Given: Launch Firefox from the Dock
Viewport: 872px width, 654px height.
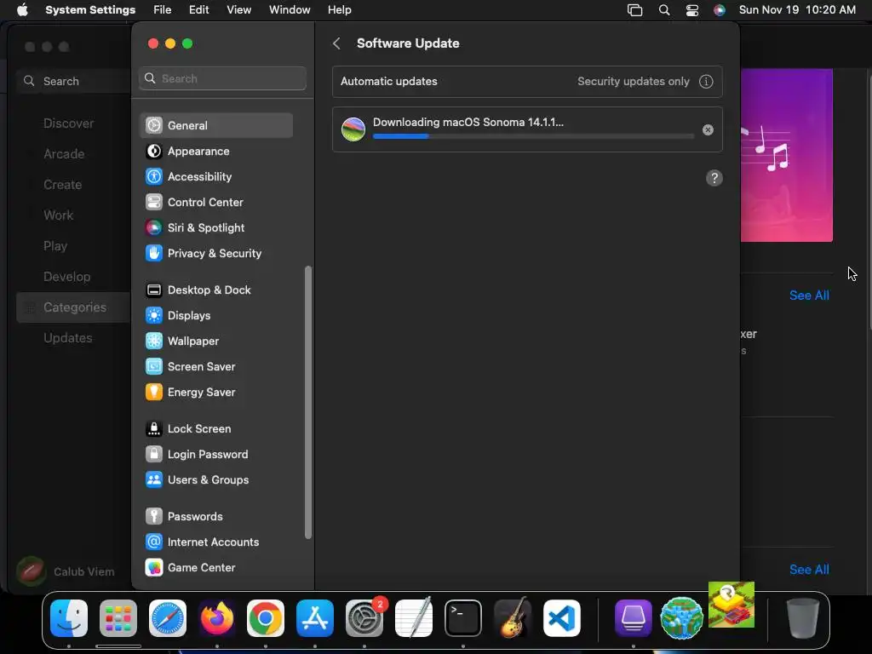Looking at the screenshot, I should (x=217, y=618).
